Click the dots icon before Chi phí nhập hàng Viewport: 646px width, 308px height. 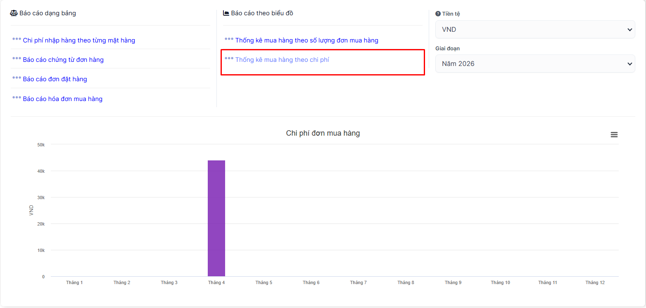coord(17,39)
